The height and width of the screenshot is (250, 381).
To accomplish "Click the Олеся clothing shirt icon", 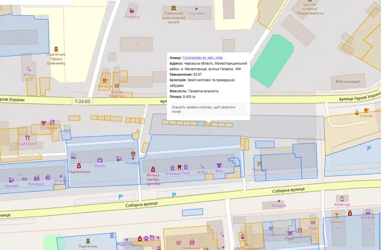I will tap(43, 123).
